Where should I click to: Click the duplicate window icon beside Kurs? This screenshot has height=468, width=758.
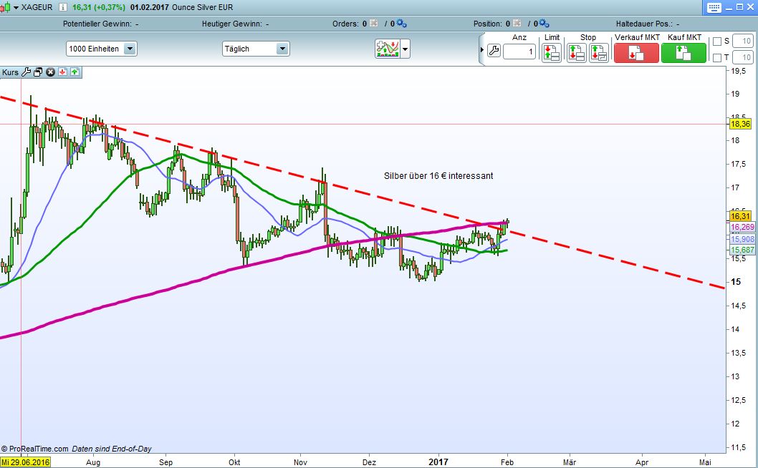(x=37, y=72)
